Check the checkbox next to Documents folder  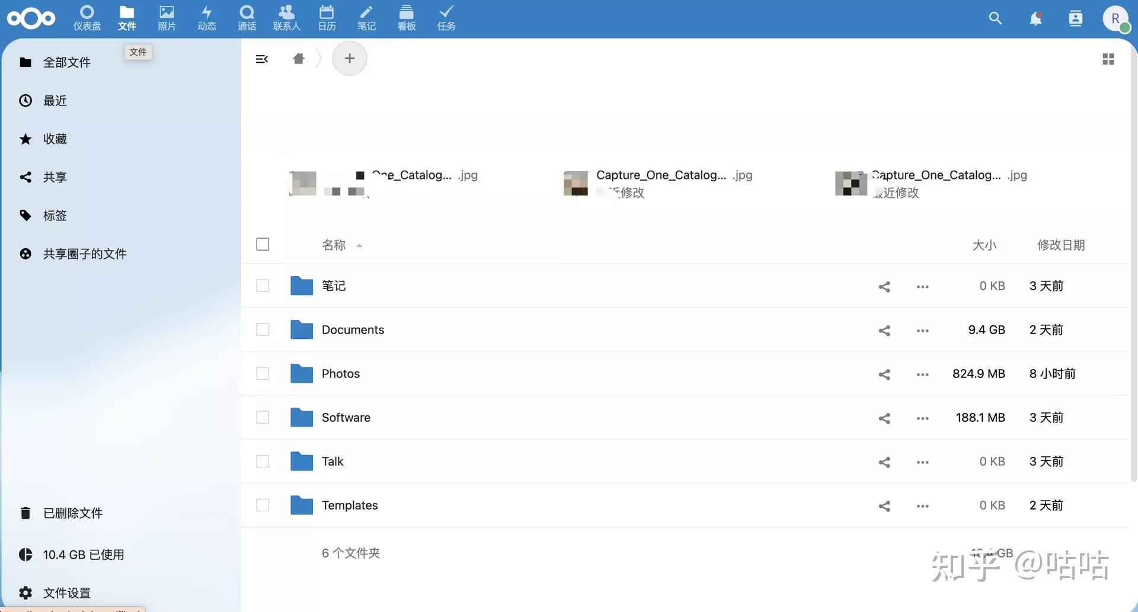click(263, 329)
